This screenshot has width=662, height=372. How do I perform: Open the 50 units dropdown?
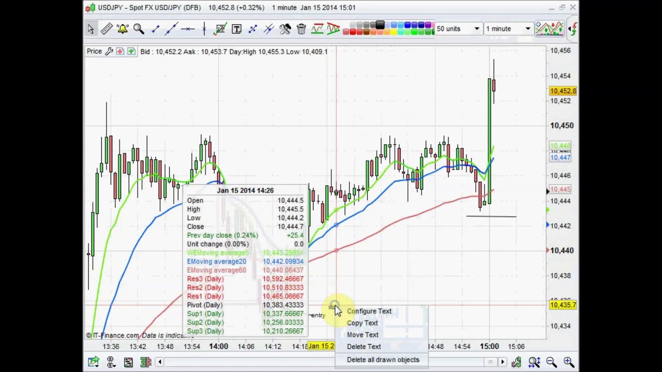(458, 29)
